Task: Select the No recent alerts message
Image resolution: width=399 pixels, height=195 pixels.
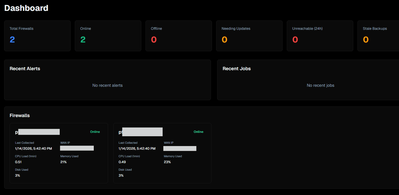Action: 107,85
